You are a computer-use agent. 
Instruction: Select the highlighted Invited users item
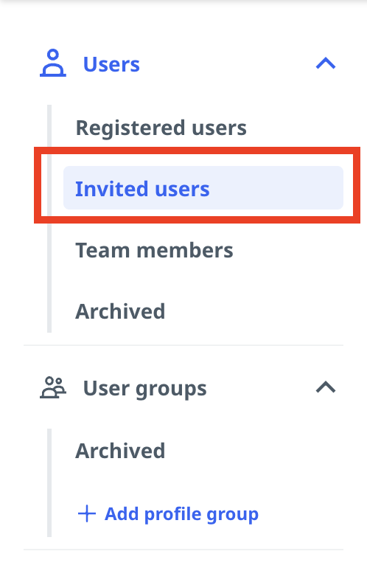(203, 188)
